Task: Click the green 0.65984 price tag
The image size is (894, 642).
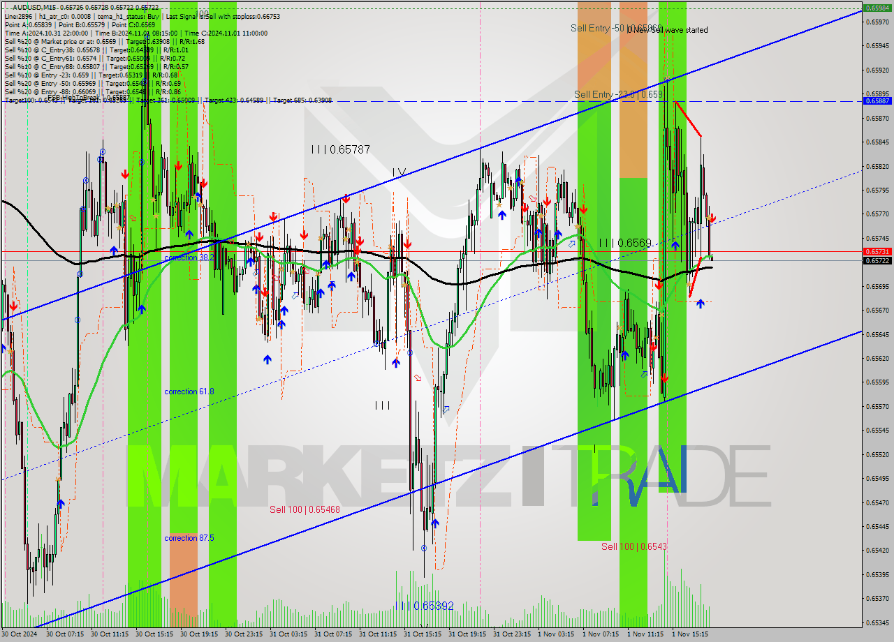Action: click(877, 8)
